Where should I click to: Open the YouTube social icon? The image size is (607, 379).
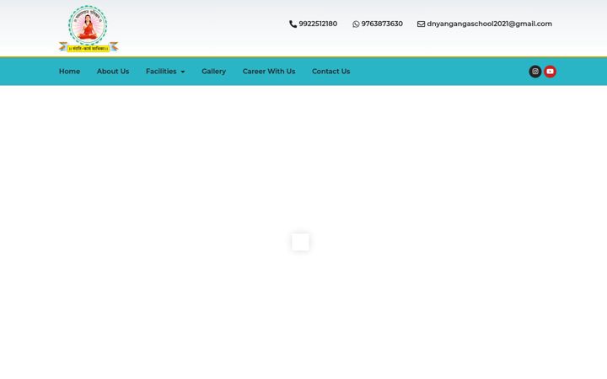click(x=550, y=72)
